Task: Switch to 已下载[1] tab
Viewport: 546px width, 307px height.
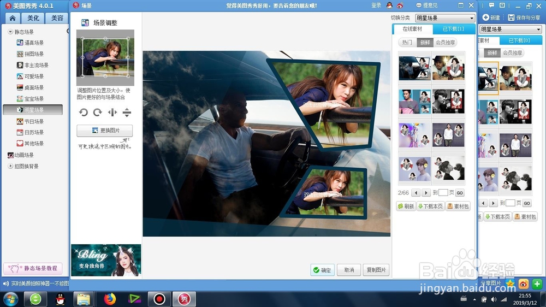Action: click(453, 29)
